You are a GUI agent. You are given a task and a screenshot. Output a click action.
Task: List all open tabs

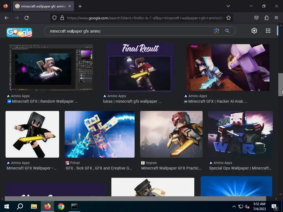click(228, 6)
